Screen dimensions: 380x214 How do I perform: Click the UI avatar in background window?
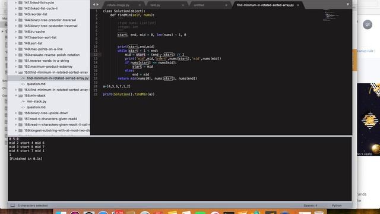pos(368,24)
